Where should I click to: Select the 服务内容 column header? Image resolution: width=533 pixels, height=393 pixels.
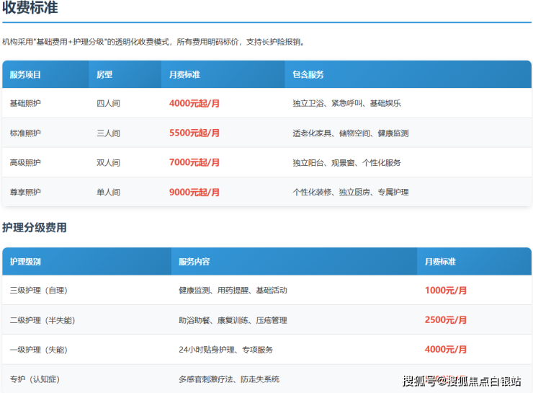tap(194, 261)
